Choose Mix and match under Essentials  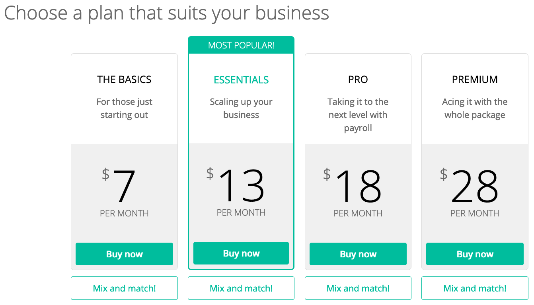pos(241,288)
